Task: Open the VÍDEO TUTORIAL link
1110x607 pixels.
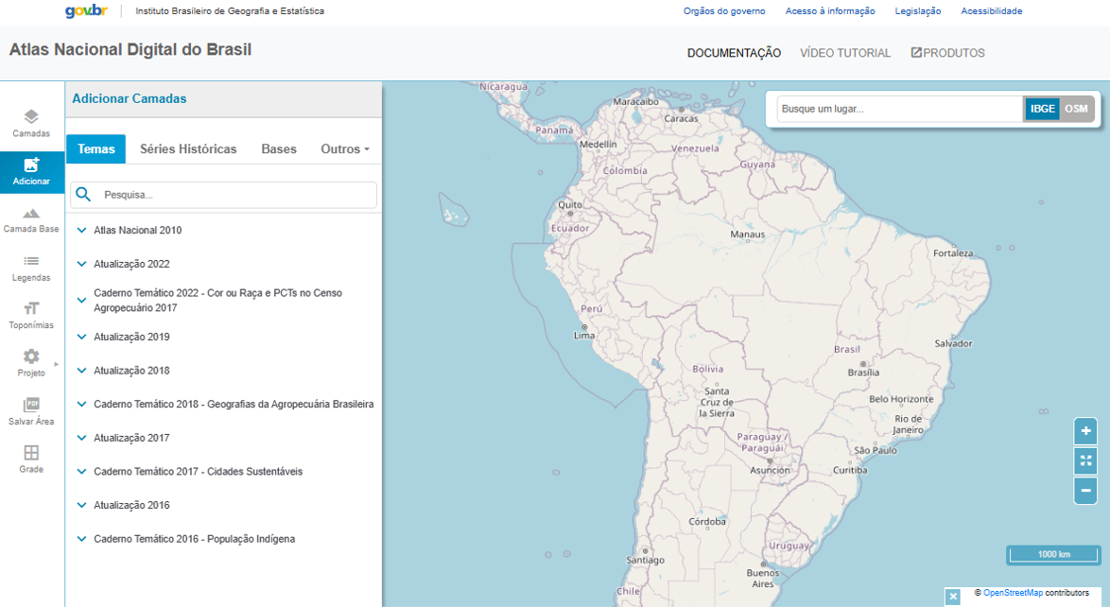Action: (844, 53)
